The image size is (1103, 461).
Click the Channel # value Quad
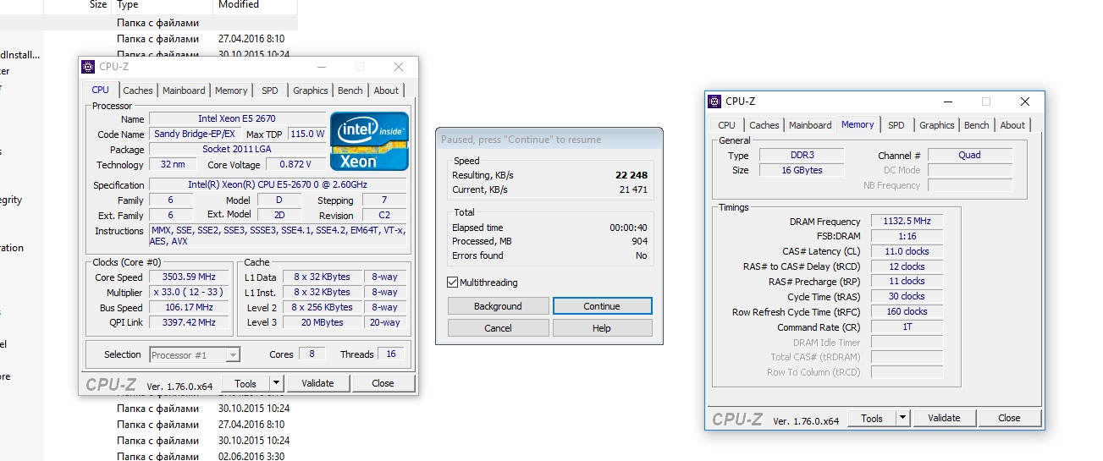970,155
